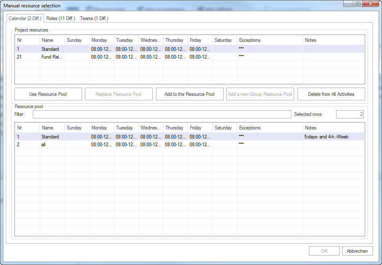Click Saturday header in Resource pool table
Screen dimensions: 382x265
pyautogui.click(x=225, y=128)
